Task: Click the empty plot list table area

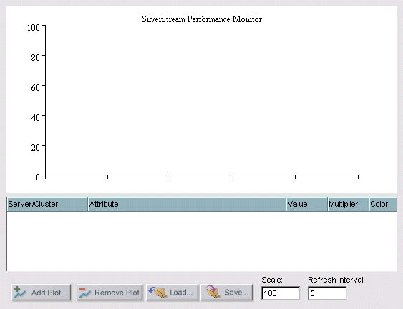Action: coord(202,241)
